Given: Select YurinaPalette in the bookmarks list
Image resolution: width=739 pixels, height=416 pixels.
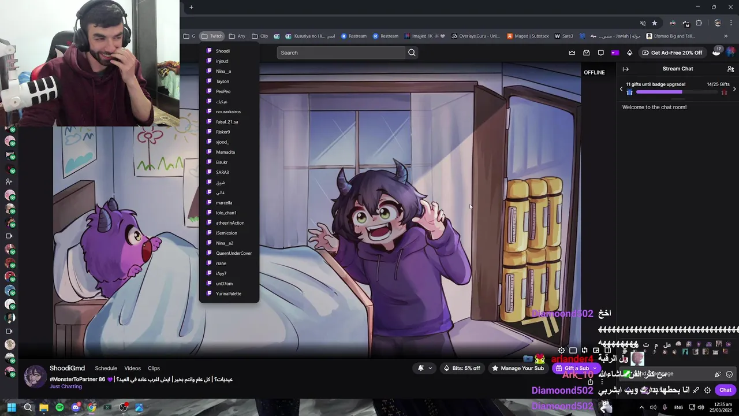Looking at the screenshot, I should [x=229, y=294].
